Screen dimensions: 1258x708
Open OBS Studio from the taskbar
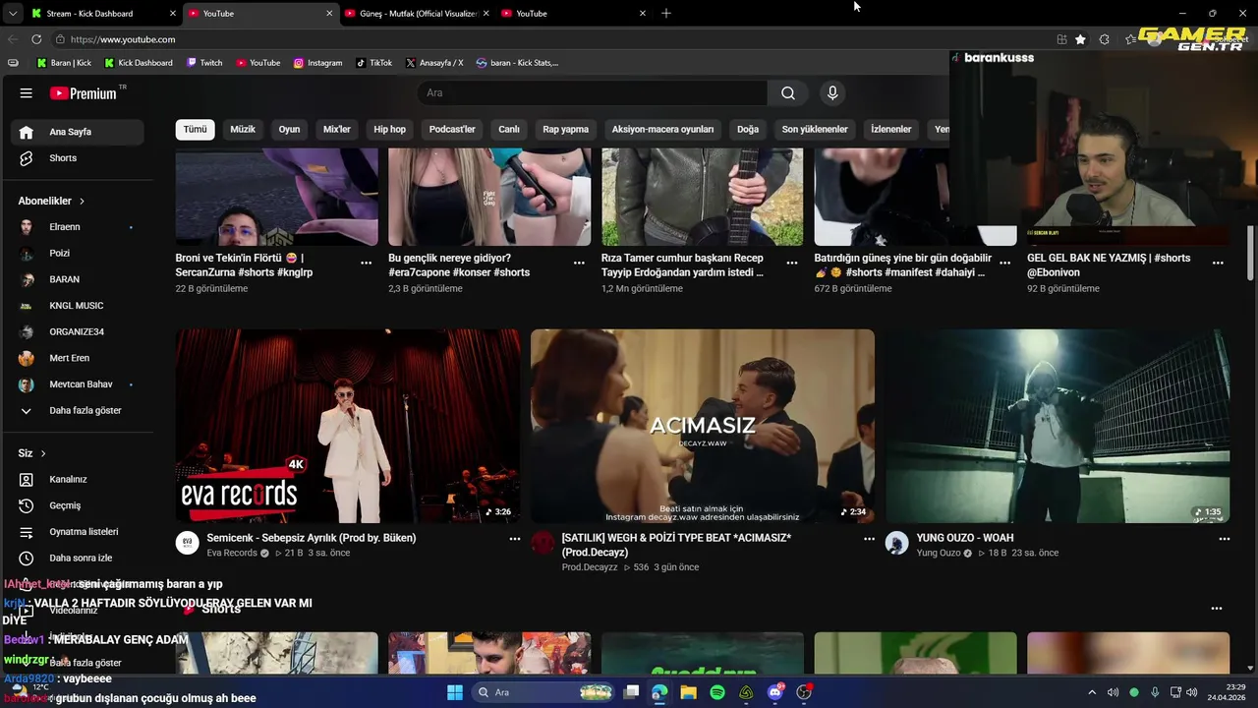[x=804, y=692]
